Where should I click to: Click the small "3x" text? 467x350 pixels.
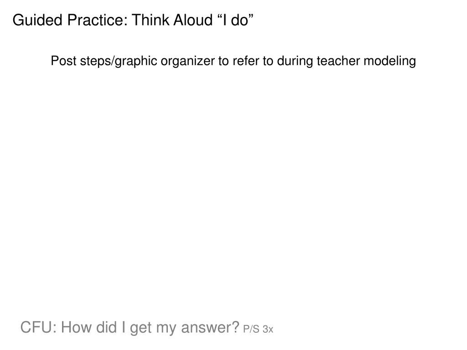(268, 329)
